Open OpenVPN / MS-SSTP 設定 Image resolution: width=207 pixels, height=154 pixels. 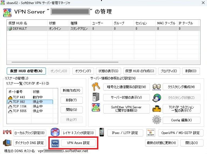[x=181, y=133]
